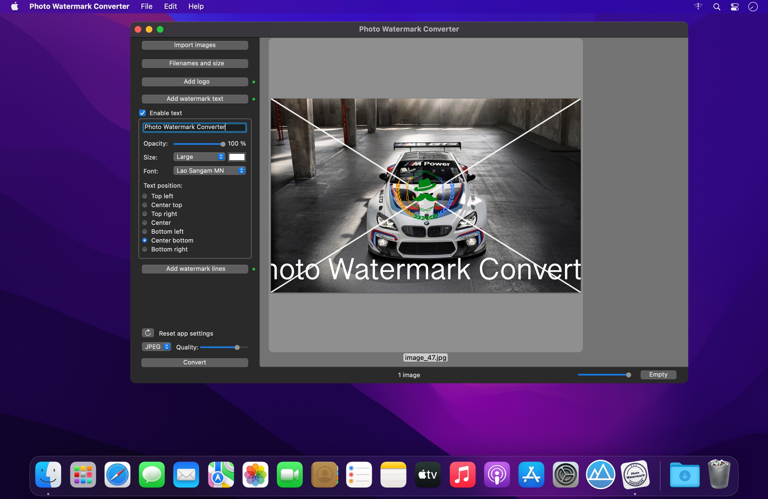Click the Reset app settings icon
Viewport: 768px width, 499px height.
coord(148,333)
